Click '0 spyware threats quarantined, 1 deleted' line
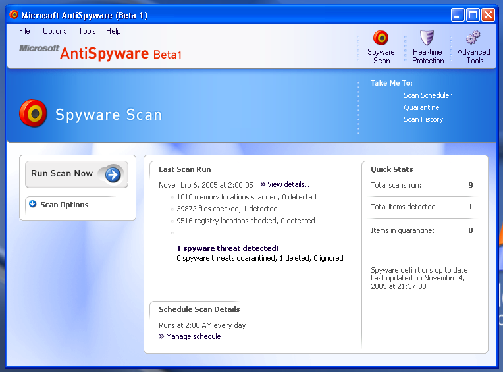 coord(260,258)
